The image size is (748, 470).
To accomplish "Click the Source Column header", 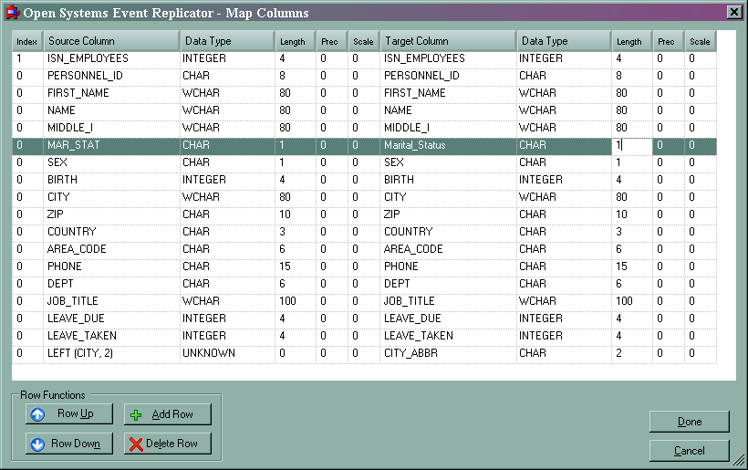I will tap(111, 41).
